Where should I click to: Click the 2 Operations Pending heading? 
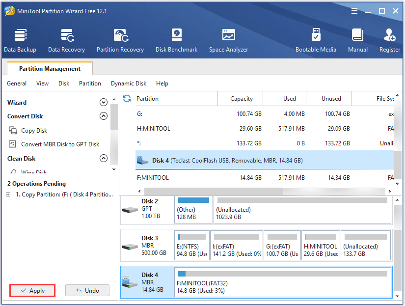click(x=36, y=184)
